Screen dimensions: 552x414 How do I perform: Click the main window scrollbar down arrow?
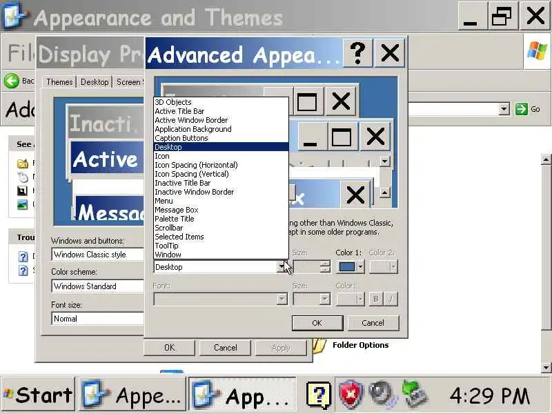(x=546, y=368)
